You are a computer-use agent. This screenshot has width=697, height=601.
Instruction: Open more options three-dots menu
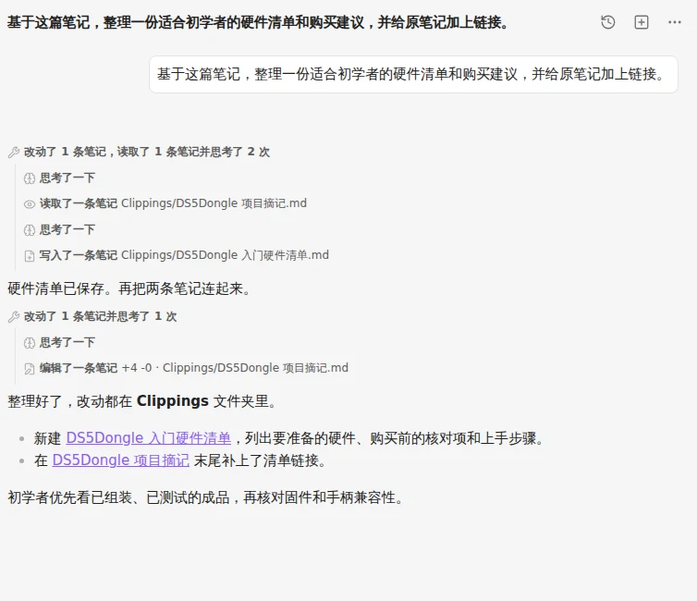tap(674, 22)
